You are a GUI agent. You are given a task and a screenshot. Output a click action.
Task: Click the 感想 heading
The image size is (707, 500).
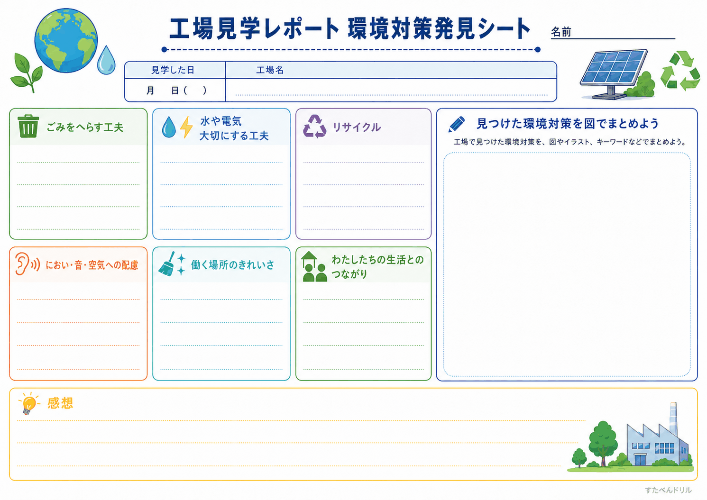click(x=60, y=403)
